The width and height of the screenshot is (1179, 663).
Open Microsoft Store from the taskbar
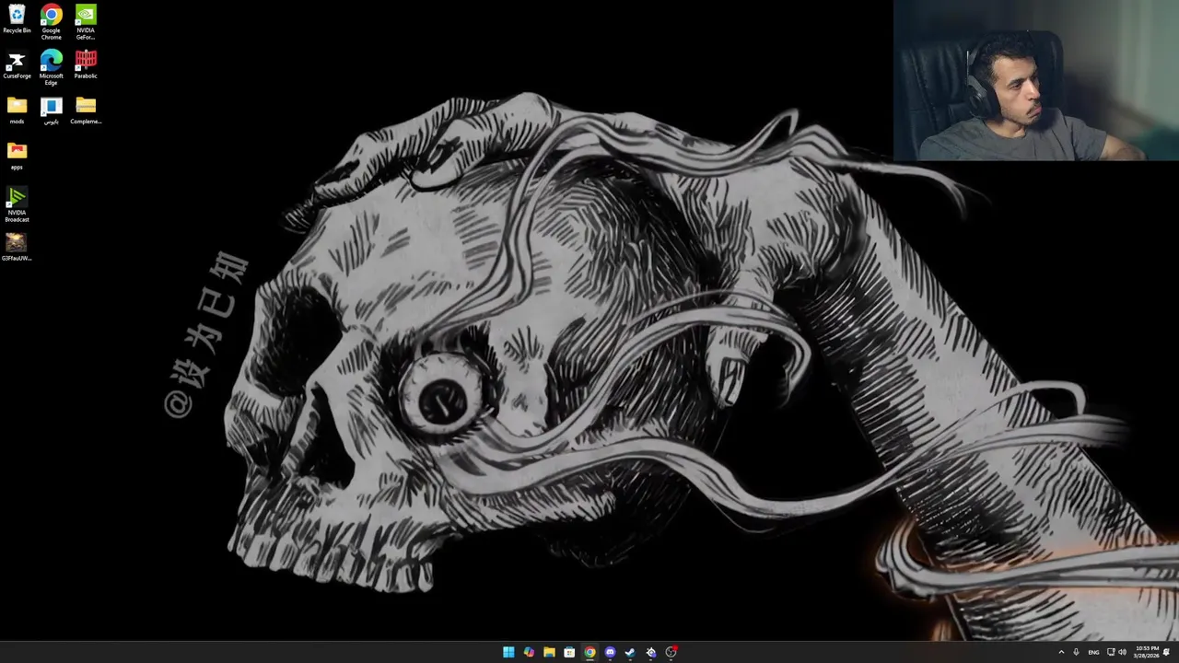click(569, 652)
